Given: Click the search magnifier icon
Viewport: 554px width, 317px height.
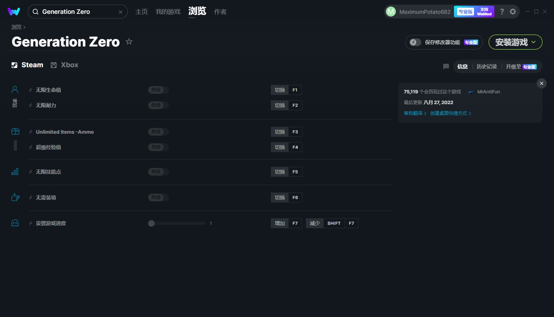Looking at the screenshot, I should [35, 12].
